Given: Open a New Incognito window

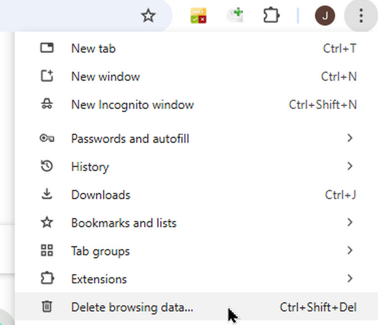Looking at the screenshot, I should coord(132,104).
